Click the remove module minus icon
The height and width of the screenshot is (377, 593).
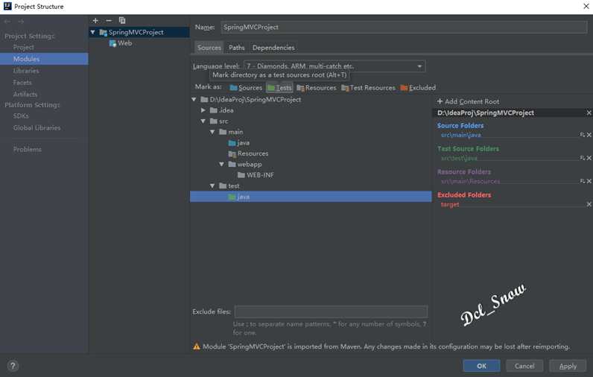click(x=109, y=20)
